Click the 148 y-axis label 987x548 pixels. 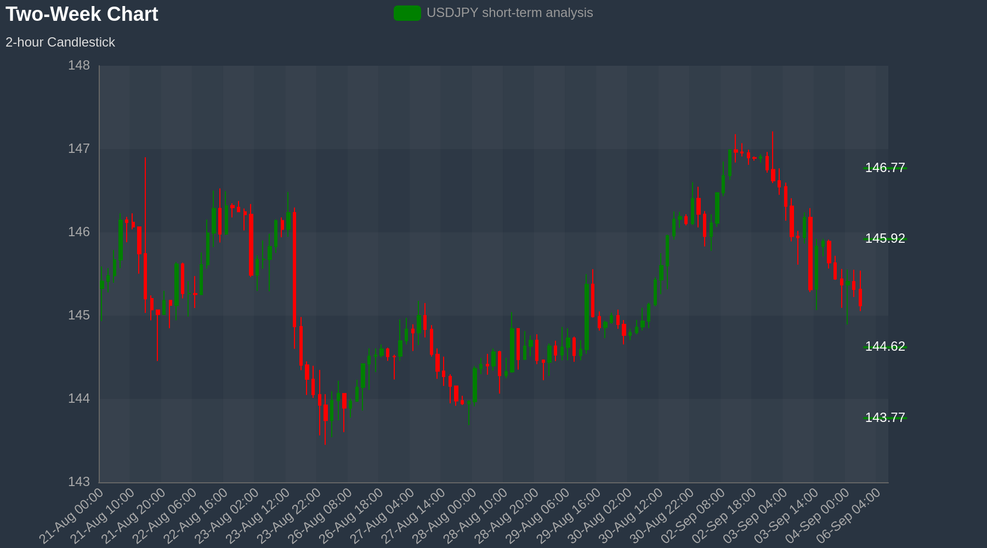click(x=79, y=66)
